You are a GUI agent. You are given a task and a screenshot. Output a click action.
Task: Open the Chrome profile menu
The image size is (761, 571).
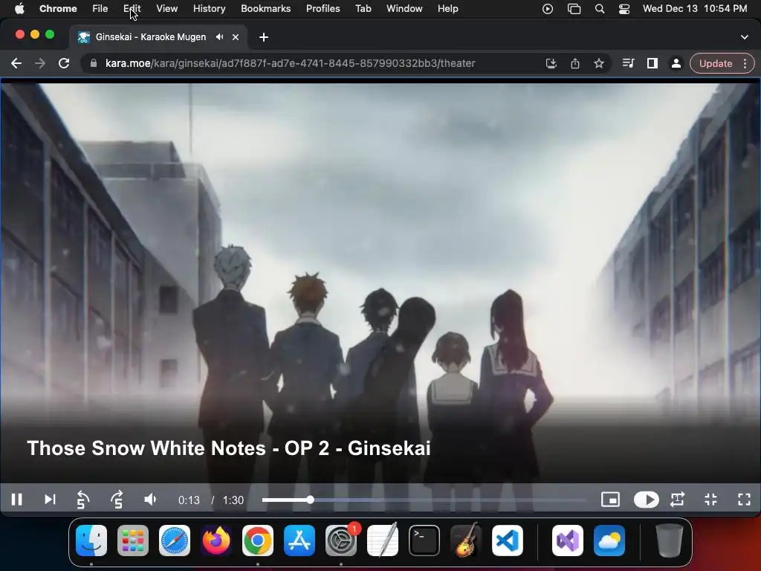point(676,63)
